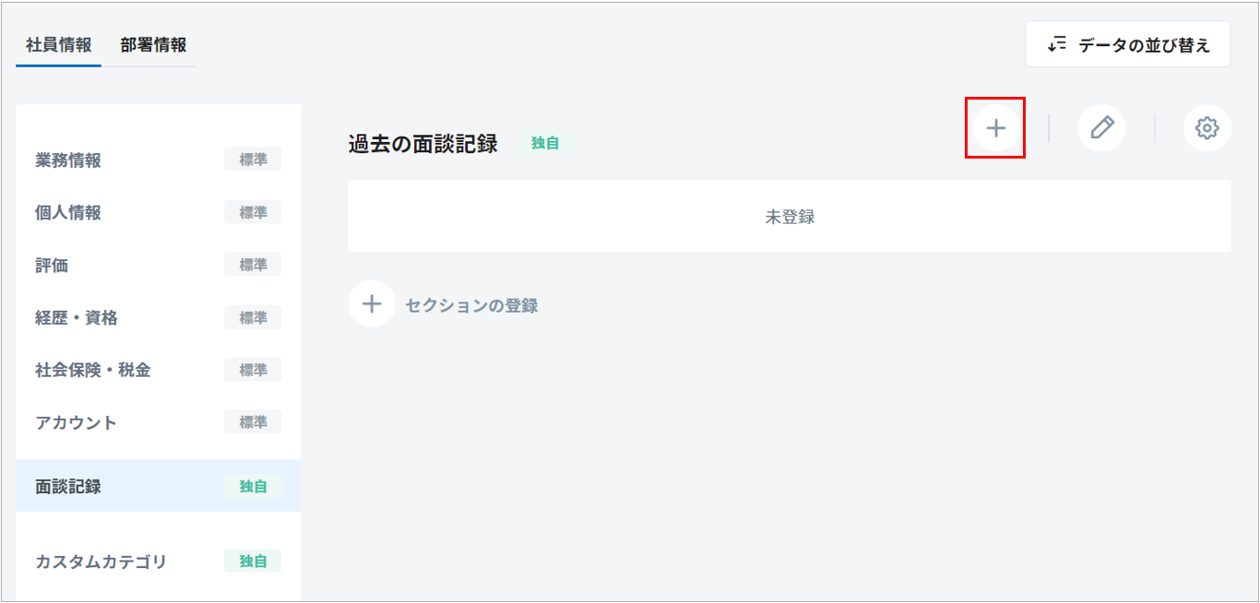Switch to the 社員情報 tab

coord(59,45)
